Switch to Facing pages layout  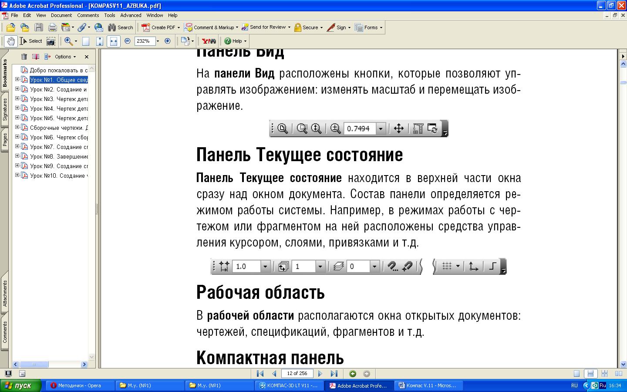coord(618,374)
